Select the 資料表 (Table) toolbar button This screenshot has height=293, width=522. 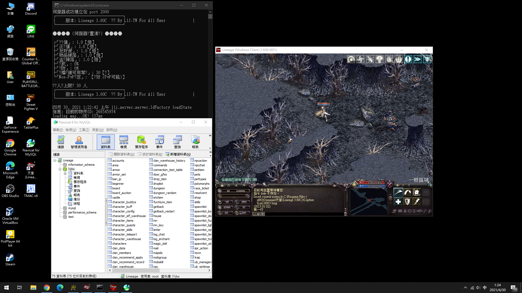point(105,142)
